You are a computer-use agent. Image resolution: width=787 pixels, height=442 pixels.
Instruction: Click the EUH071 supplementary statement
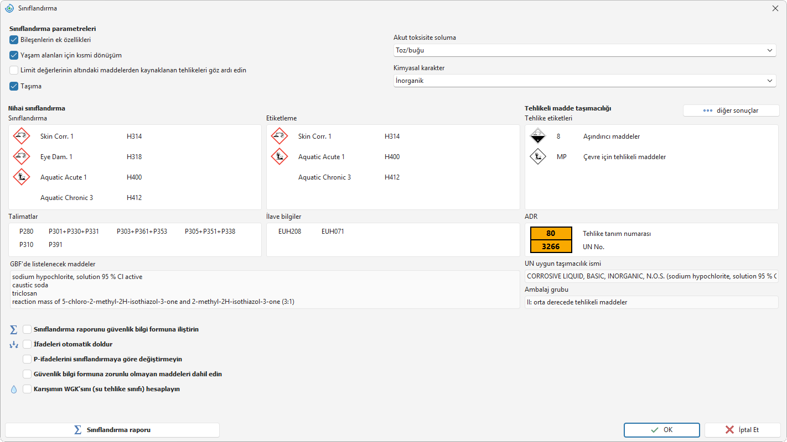(x=333, y=231)
